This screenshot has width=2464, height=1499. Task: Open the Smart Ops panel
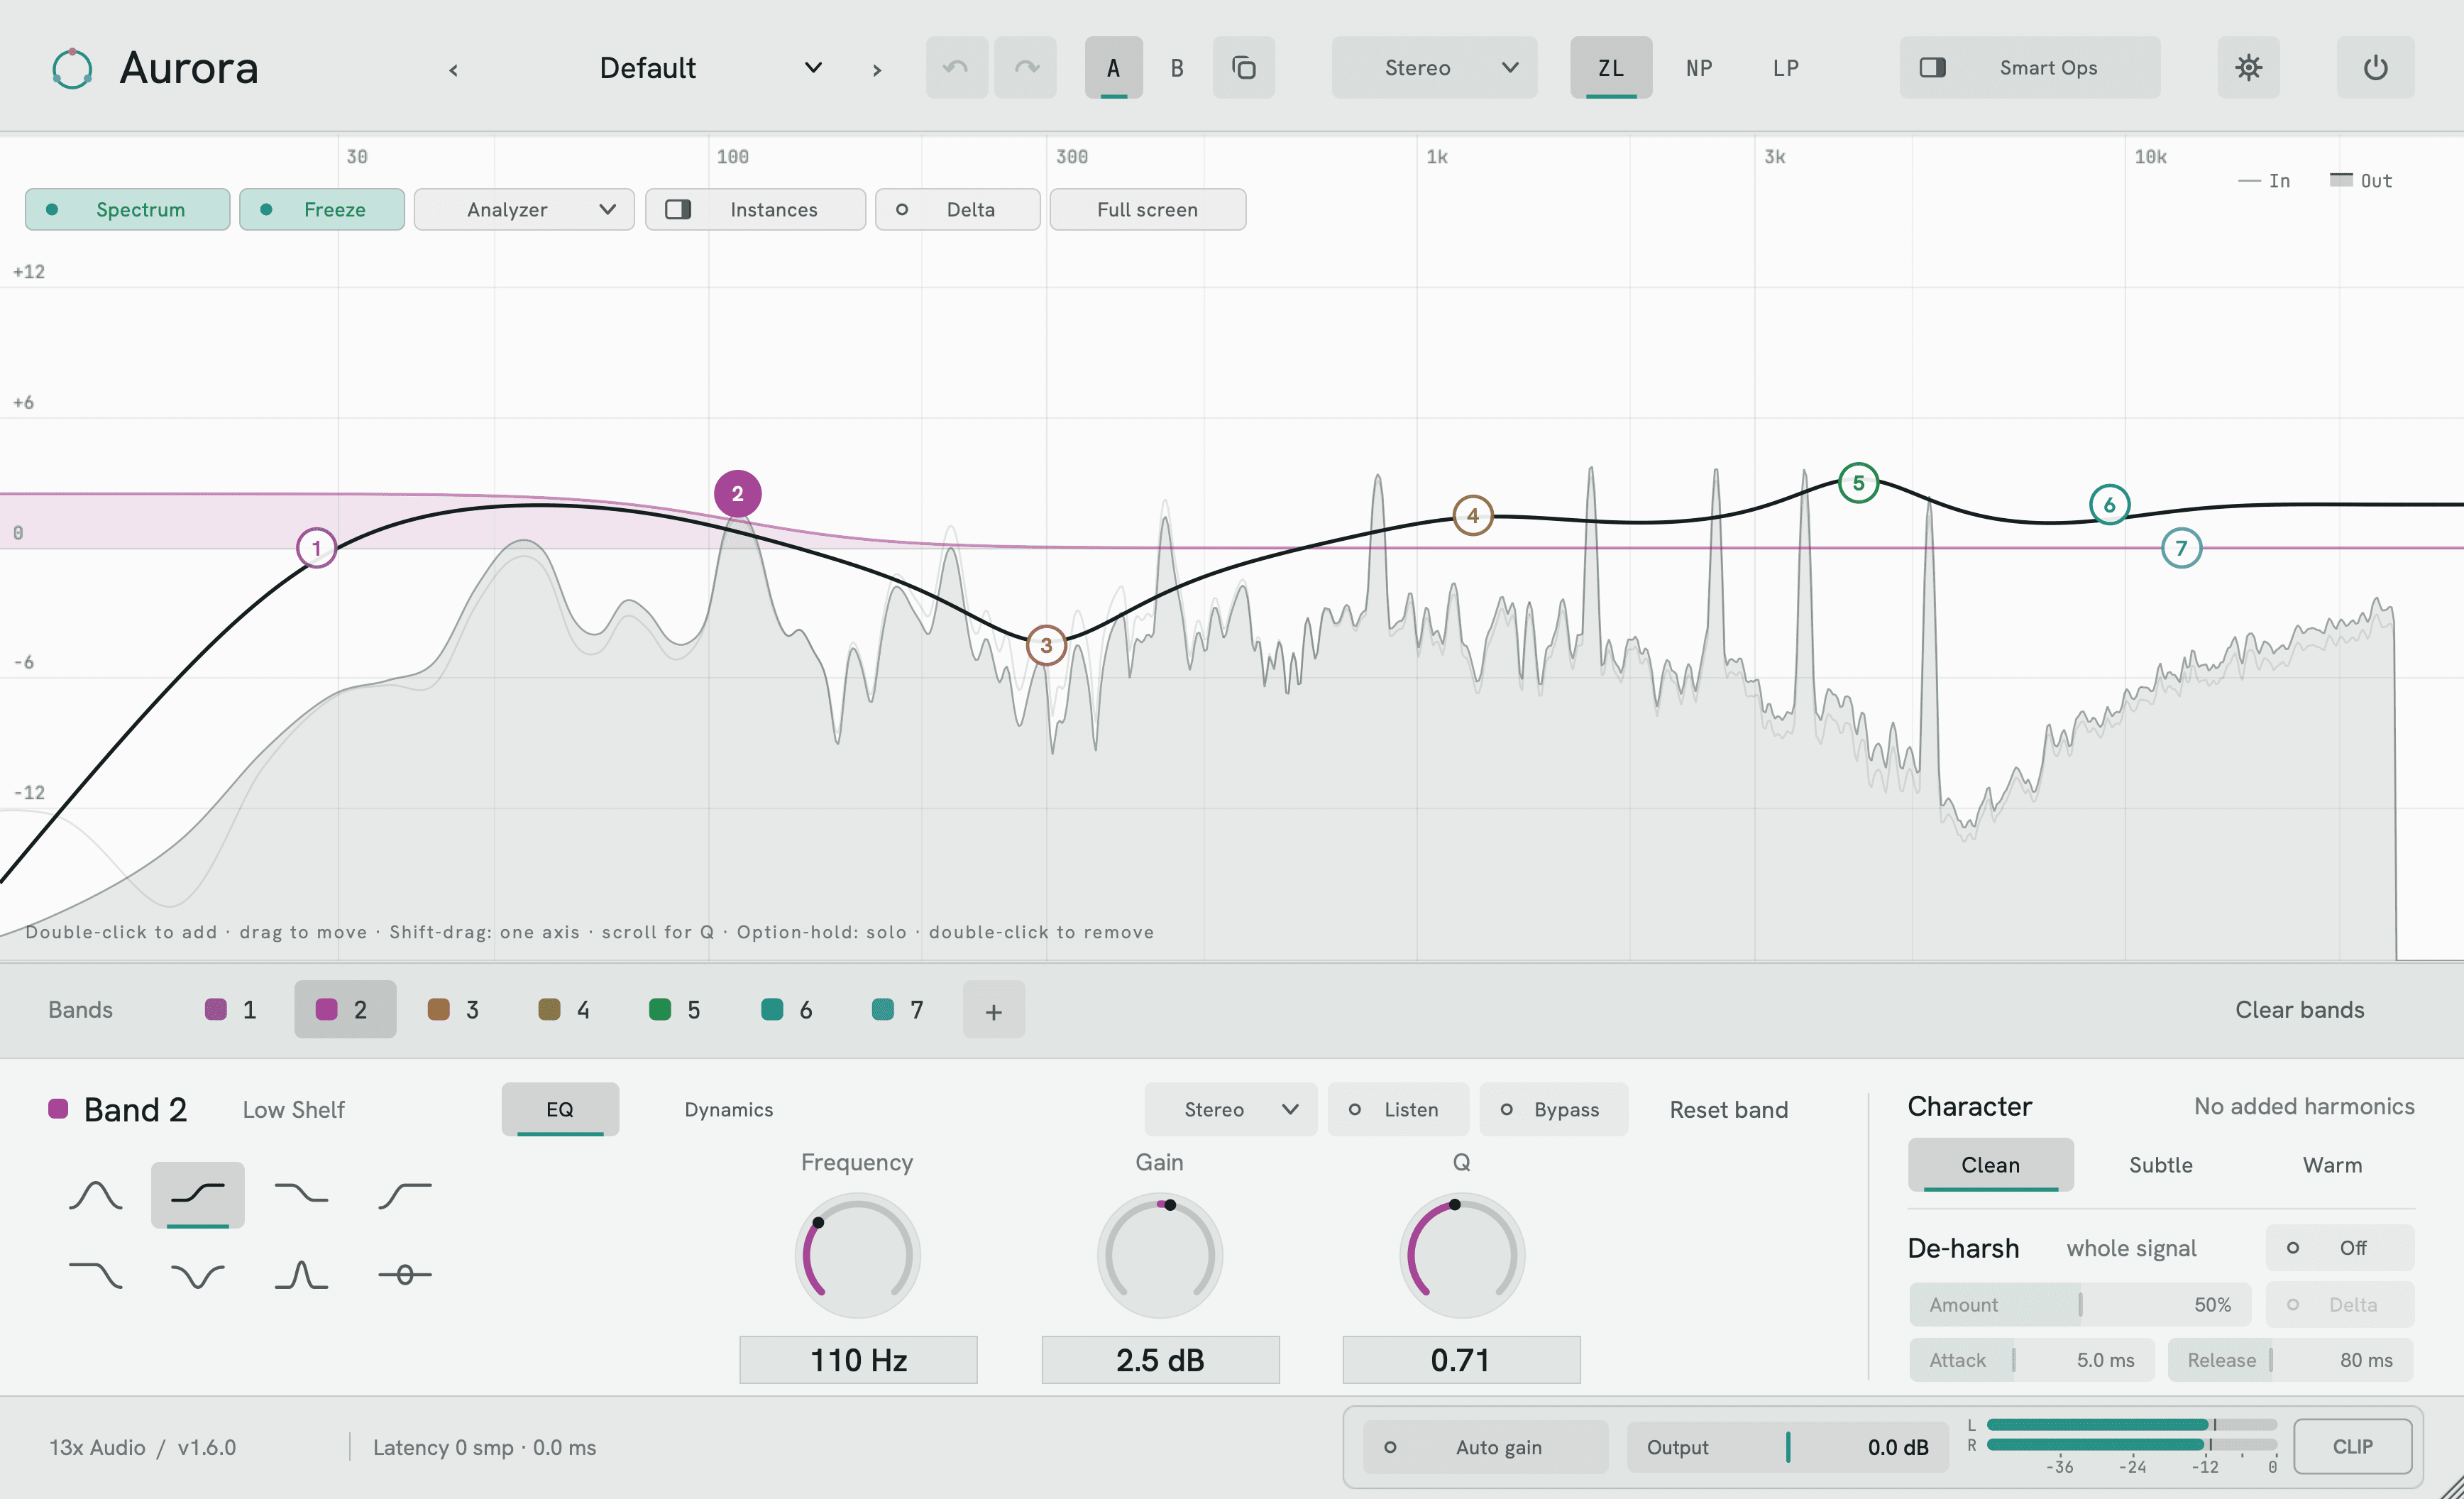click(2030, 68)
